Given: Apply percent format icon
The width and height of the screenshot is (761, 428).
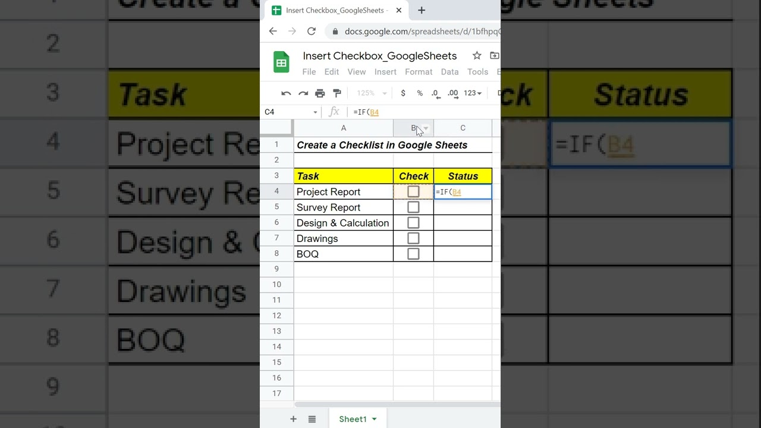Looking at the screenshot, I should point(420,93).
